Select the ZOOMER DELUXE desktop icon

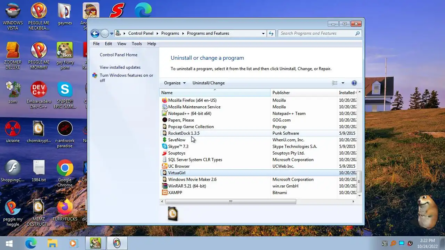13,56
